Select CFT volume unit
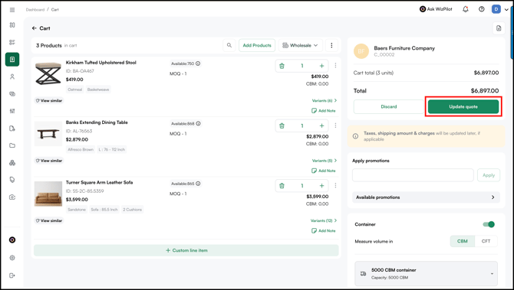Screen dimensions: 514x290 486,241
